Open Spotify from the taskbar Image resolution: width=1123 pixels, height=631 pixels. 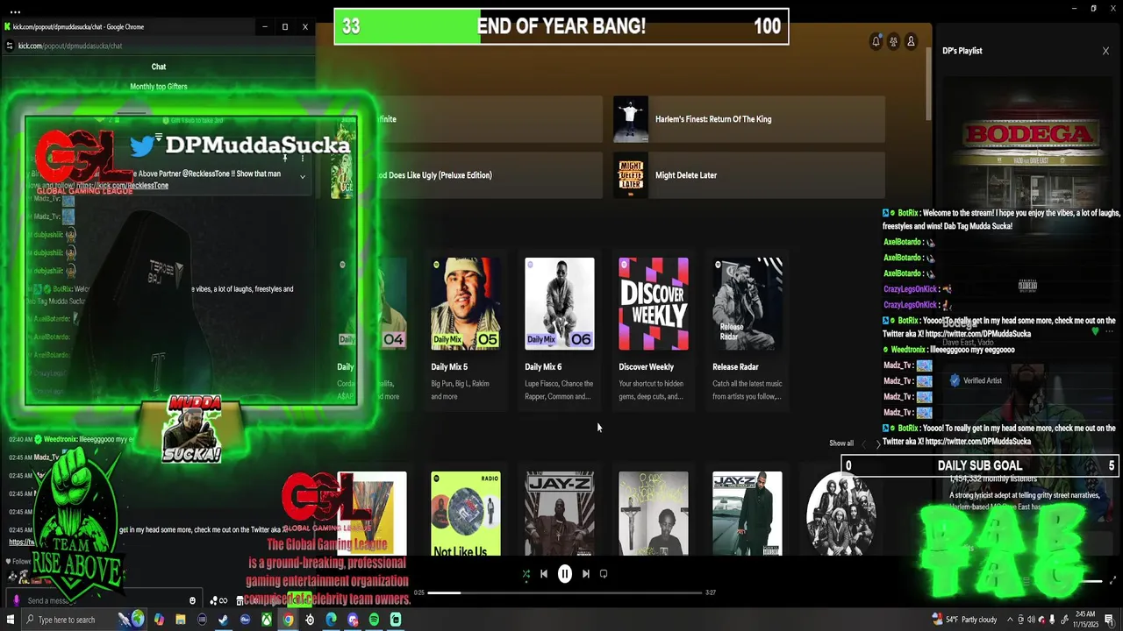point(374,620)
